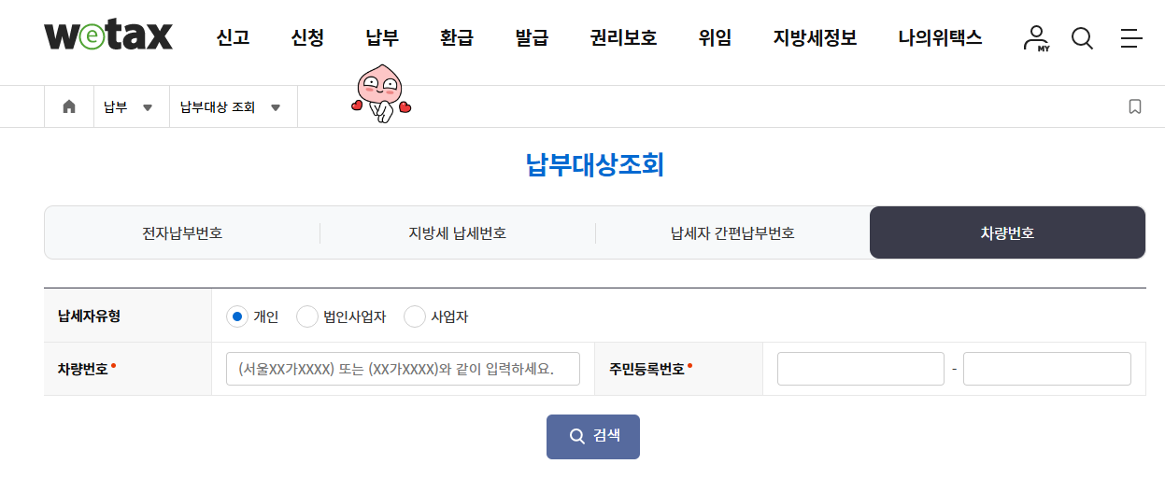
Task: Go to home via breadcrumb house icon
Action: [x=69, y=106]
